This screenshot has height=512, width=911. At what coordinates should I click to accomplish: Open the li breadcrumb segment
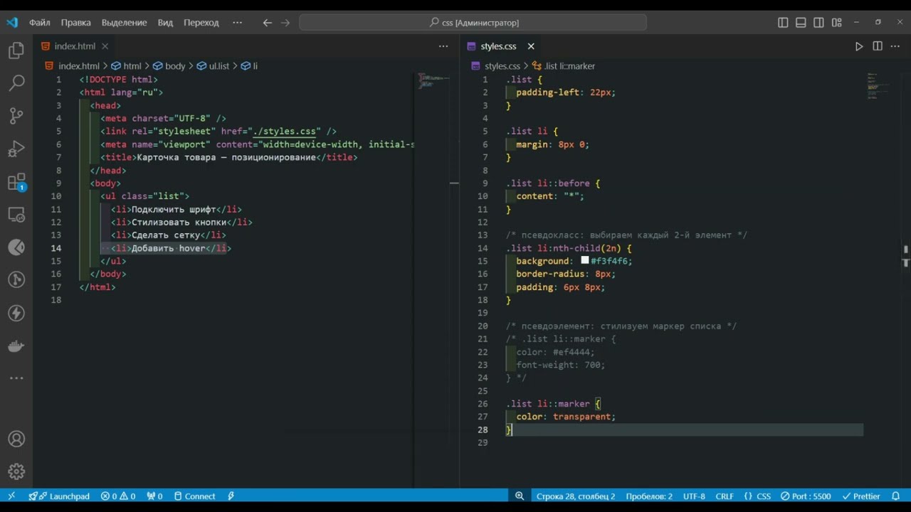pos(249,66)
